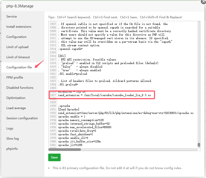The image size is (206, 178).
Task: Click the editor's vertical scrollbar thumb
Action: pos(199,145)
